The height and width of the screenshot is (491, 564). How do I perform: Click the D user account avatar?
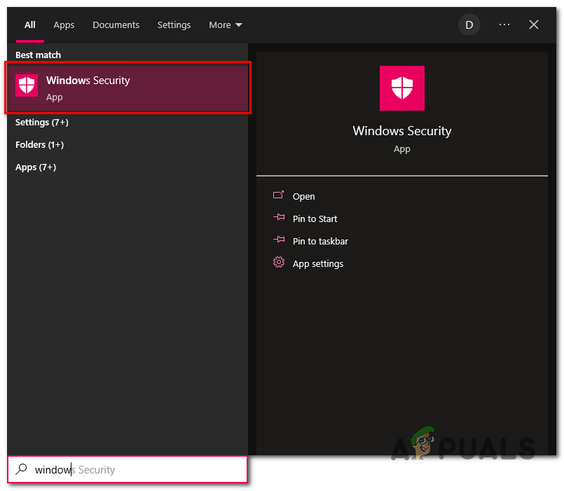point(469,25)
